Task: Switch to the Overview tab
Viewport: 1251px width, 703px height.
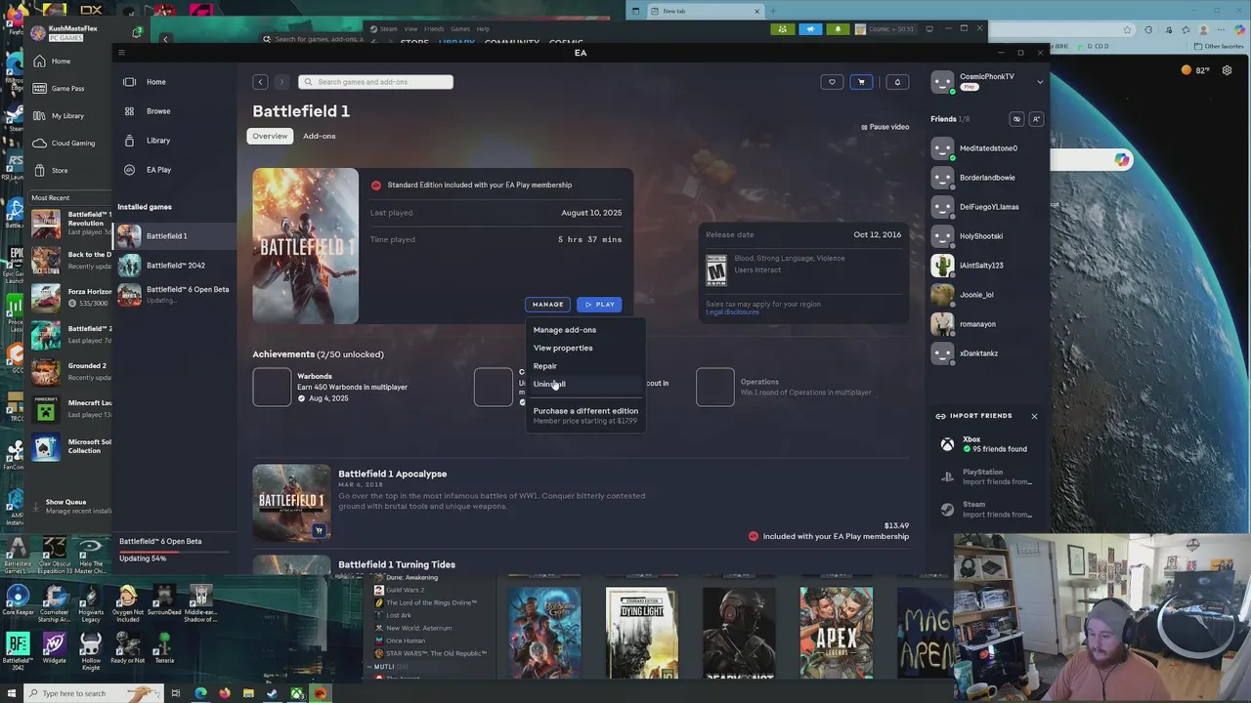Action: [270, 136]
